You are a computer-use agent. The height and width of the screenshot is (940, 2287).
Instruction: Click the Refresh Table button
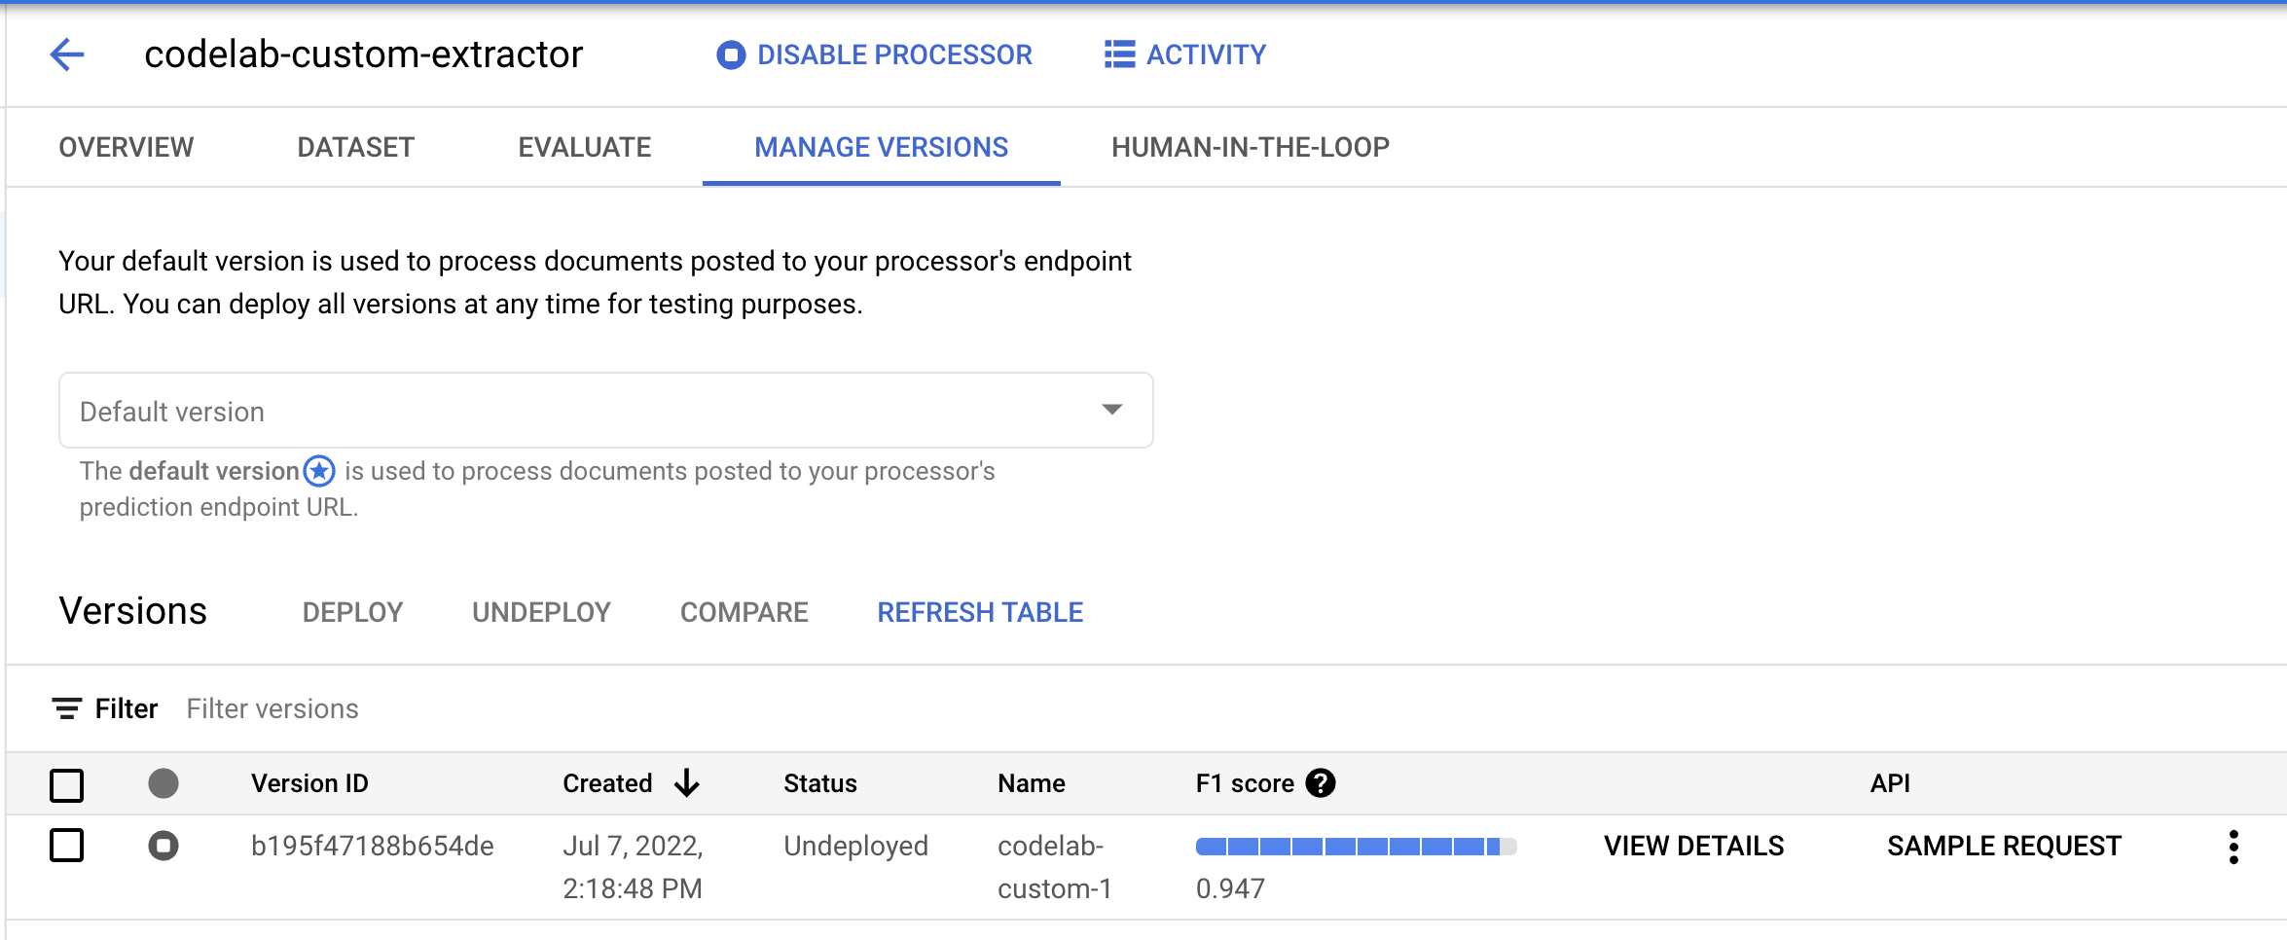coord(979,612)
